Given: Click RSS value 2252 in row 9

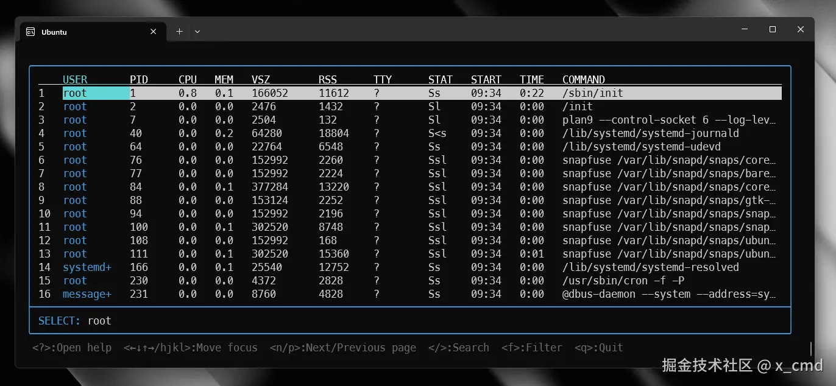Looking at the screenshot, I should (x=331, y=200).
